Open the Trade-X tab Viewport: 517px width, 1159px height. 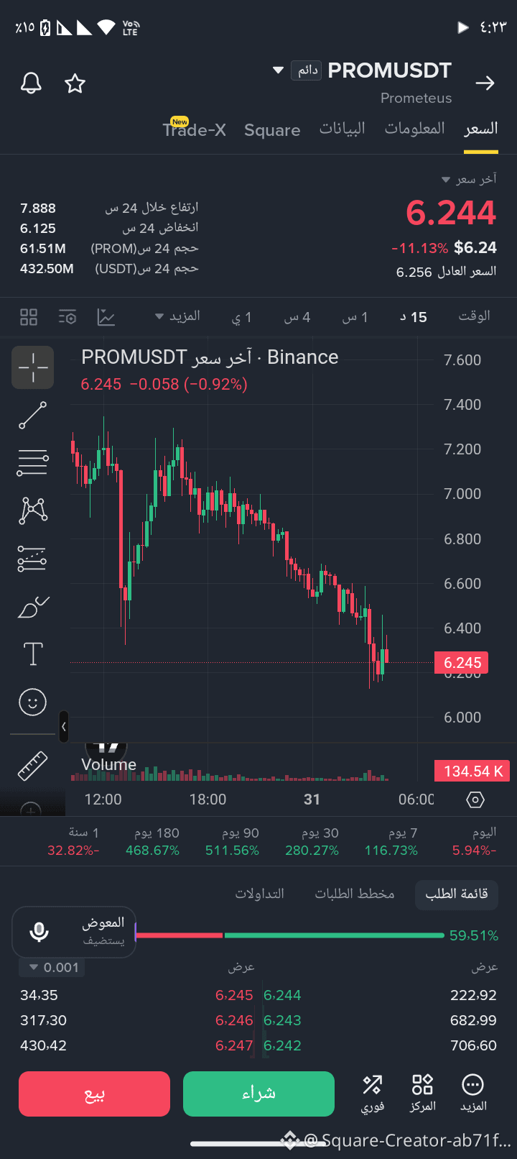coord(194,129)
